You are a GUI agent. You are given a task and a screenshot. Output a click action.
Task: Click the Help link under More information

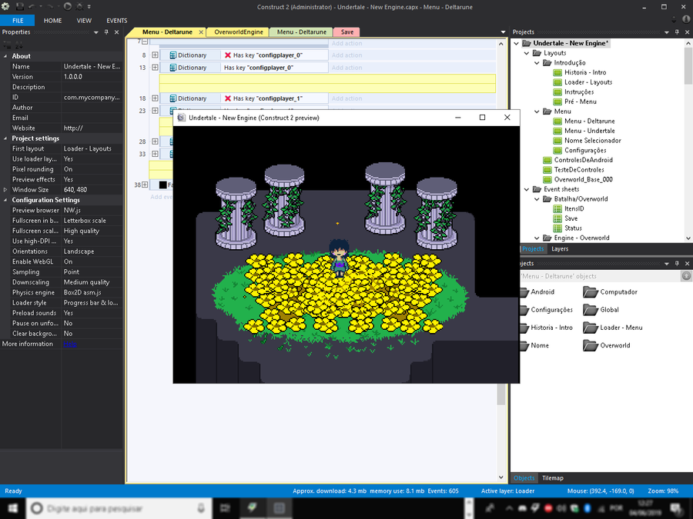click(x=70, y=344)
